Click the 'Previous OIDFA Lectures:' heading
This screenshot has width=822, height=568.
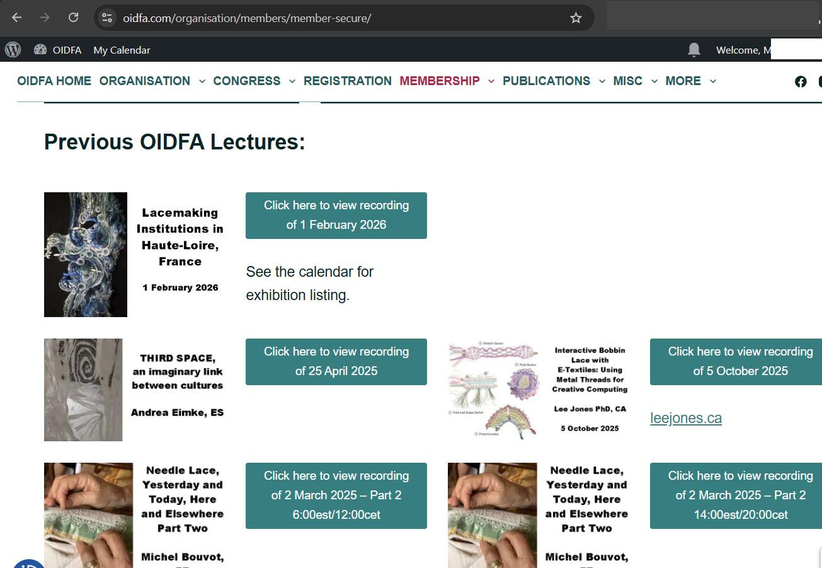pos(174,142)
